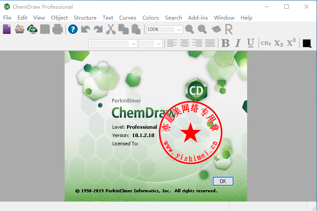Viewport: 317px width, 211px height.
Task: Open the File menu
Action: [x=7, y=18]
